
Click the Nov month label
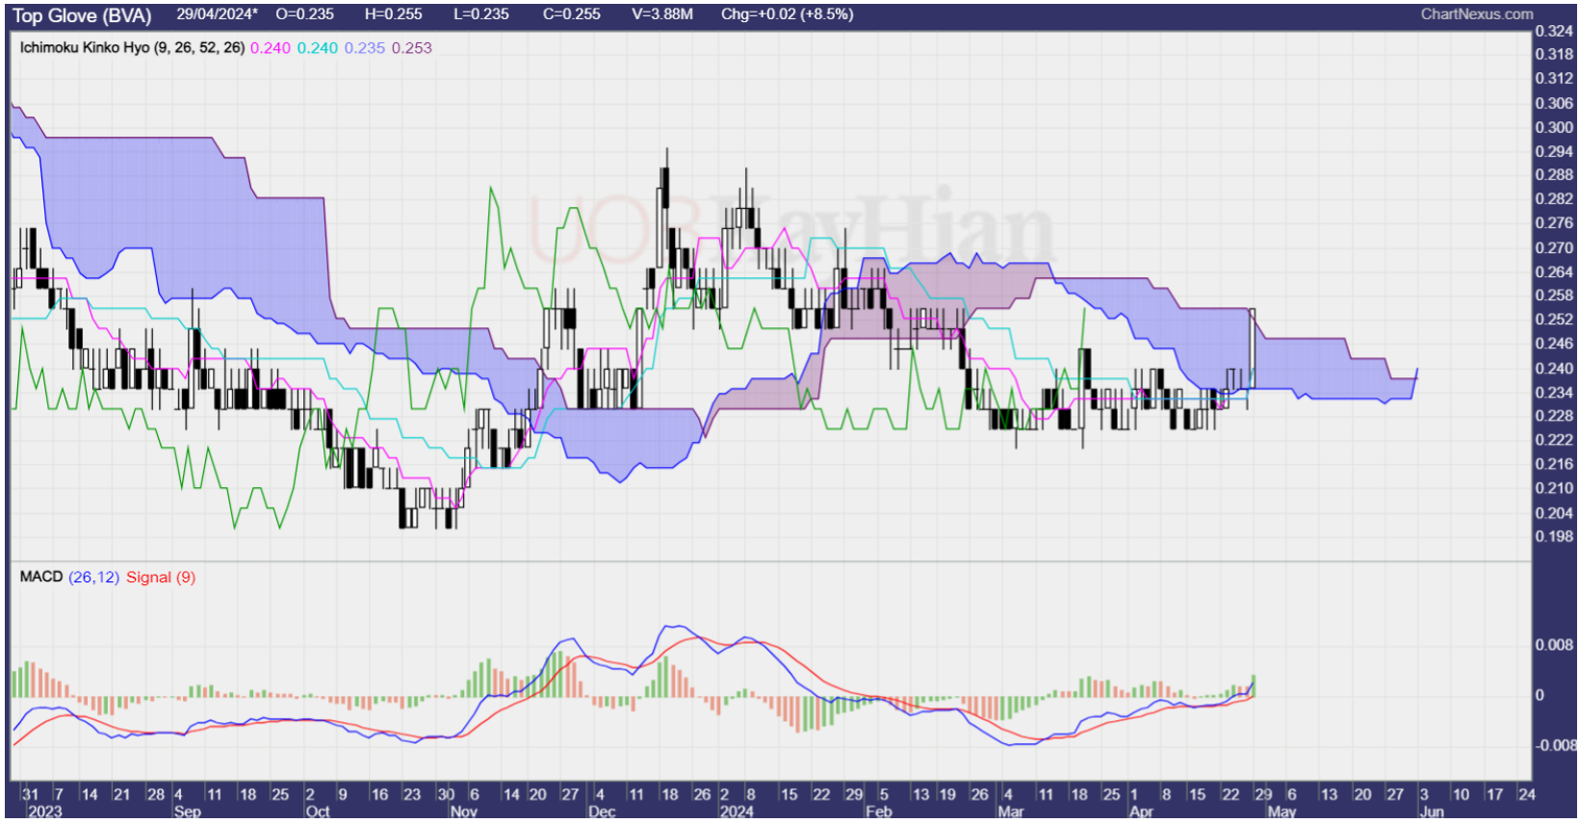click(463, 811)
